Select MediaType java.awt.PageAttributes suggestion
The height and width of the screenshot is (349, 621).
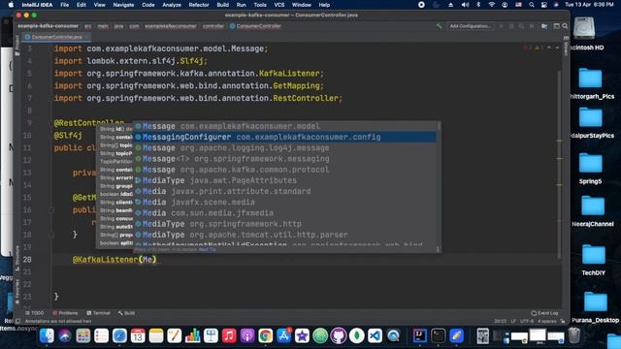coord(285,180)
